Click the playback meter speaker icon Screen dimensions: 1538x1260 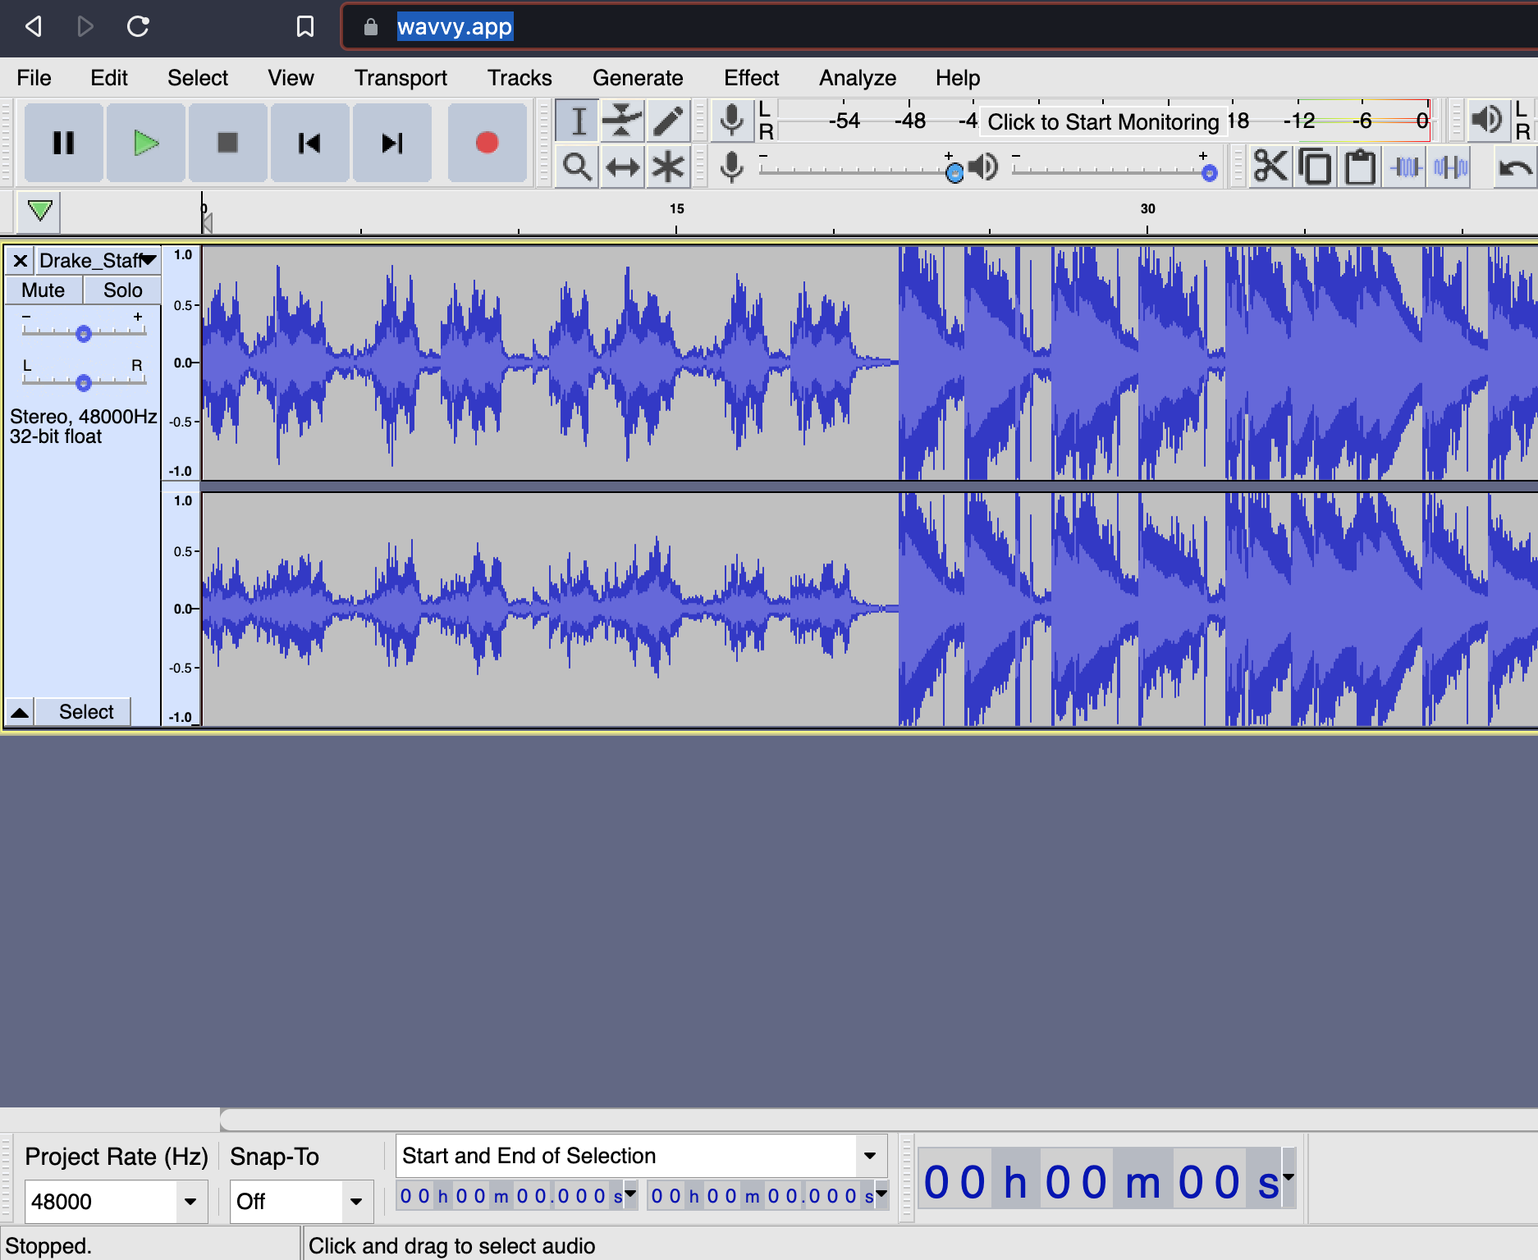tap(1487, 121)
